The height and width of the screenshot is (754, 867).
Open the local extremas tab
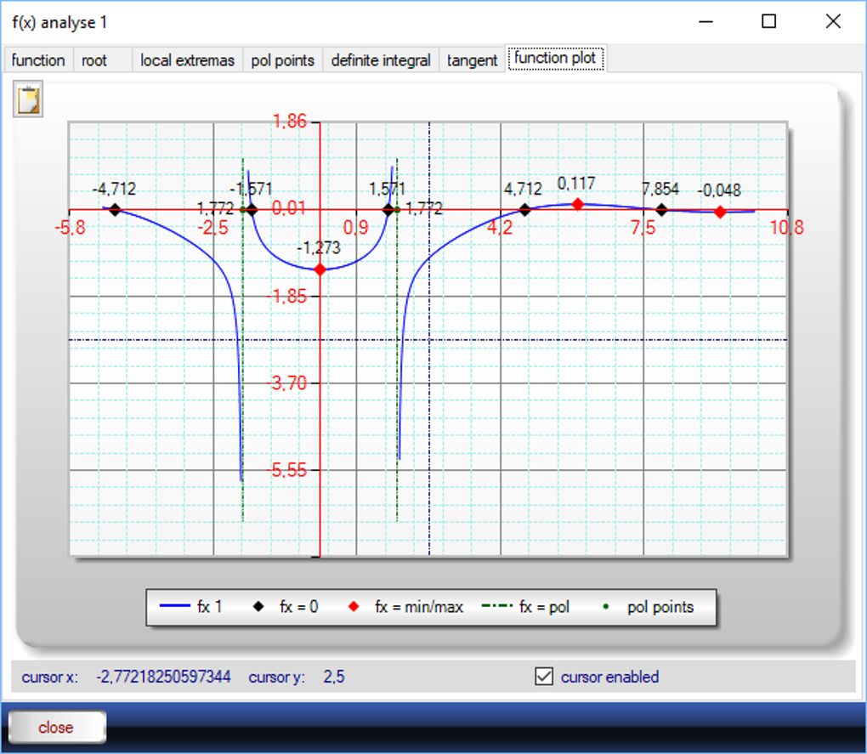[188, 60]
